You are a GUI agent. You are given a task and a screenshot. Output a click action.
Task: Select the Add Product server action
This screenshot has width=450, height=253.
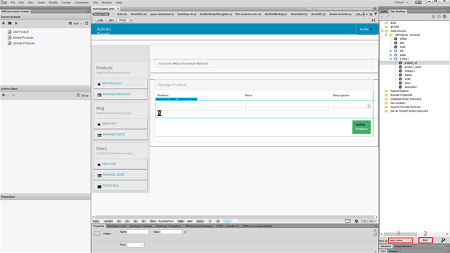[x=20, y=32]
